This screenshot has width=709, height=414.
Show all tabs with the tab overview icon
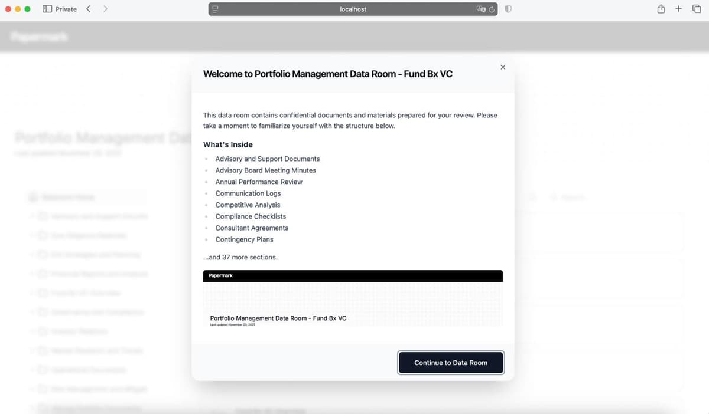697,9
